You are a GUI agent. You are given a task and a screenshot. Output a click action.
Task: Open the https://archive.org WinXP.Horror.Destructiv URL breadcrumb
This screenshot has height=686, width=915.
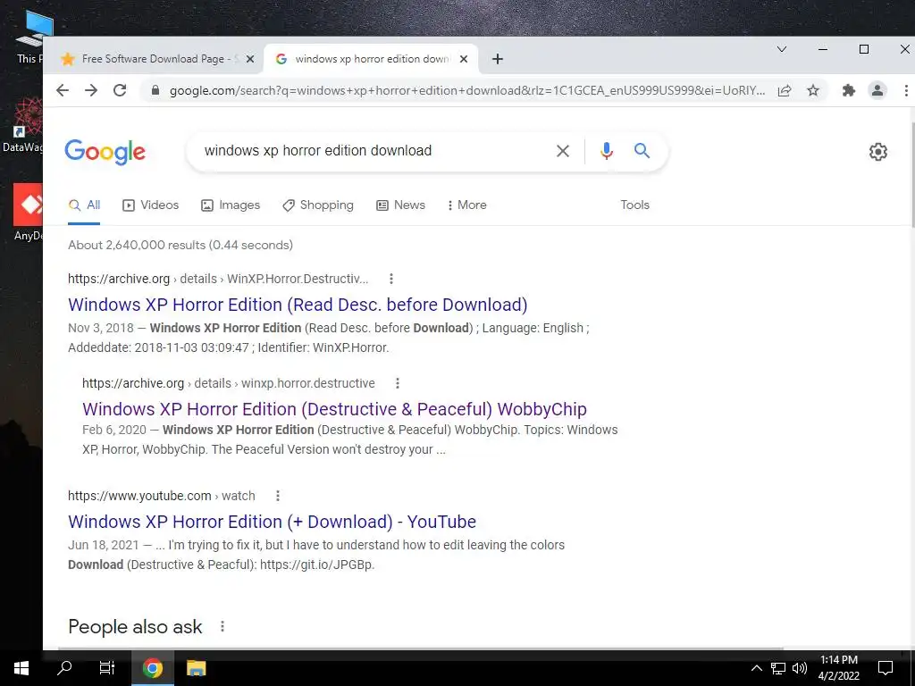(x=218, y=279)
